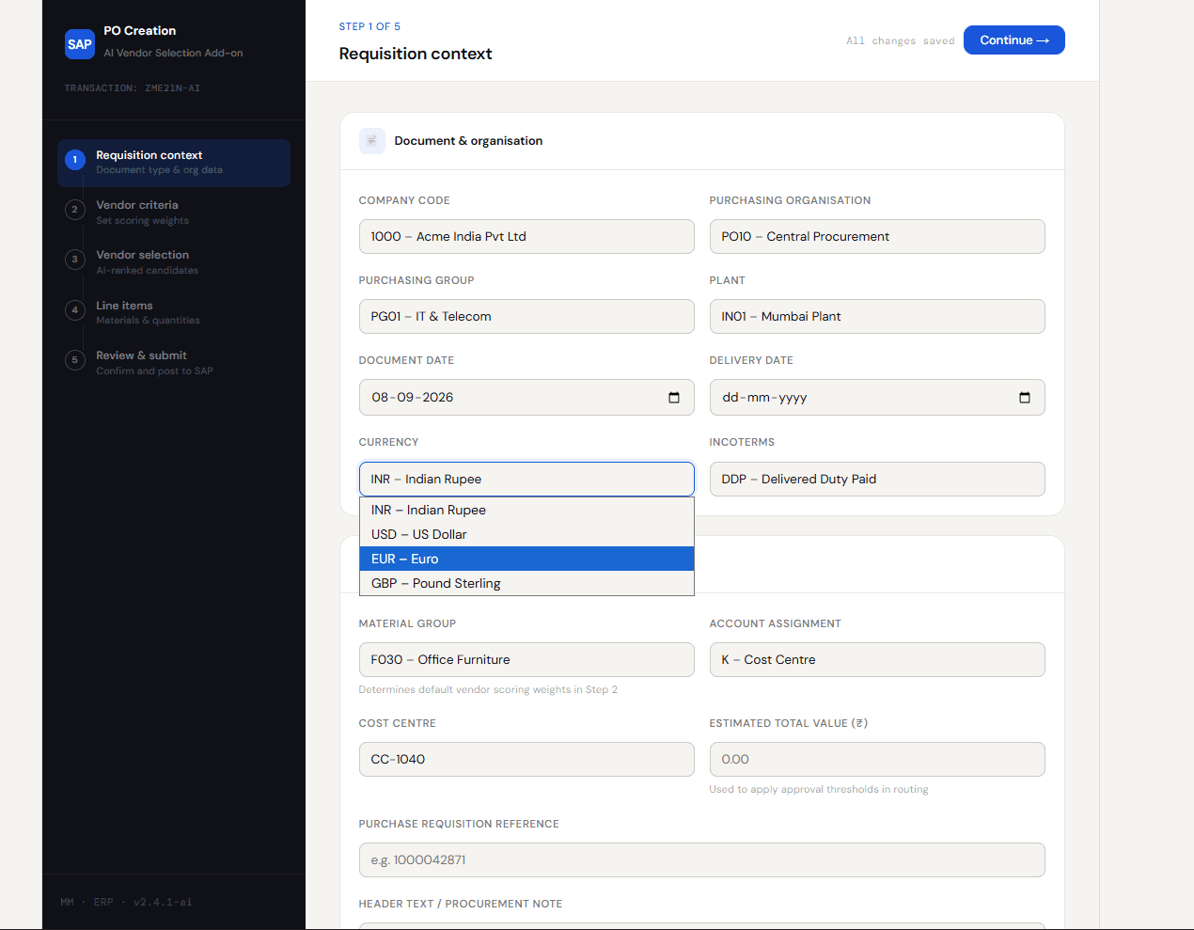1194x930 pixels.
Task: Choose EUR – Euro from the list
Action: point(526,559)
